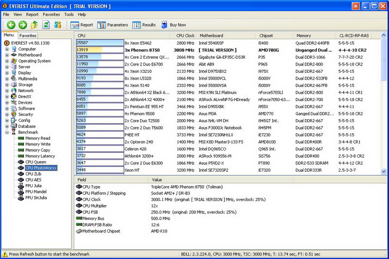Open the Favorites menu
The width and height of the screenshot is (389, 259).
coord(52,15)
